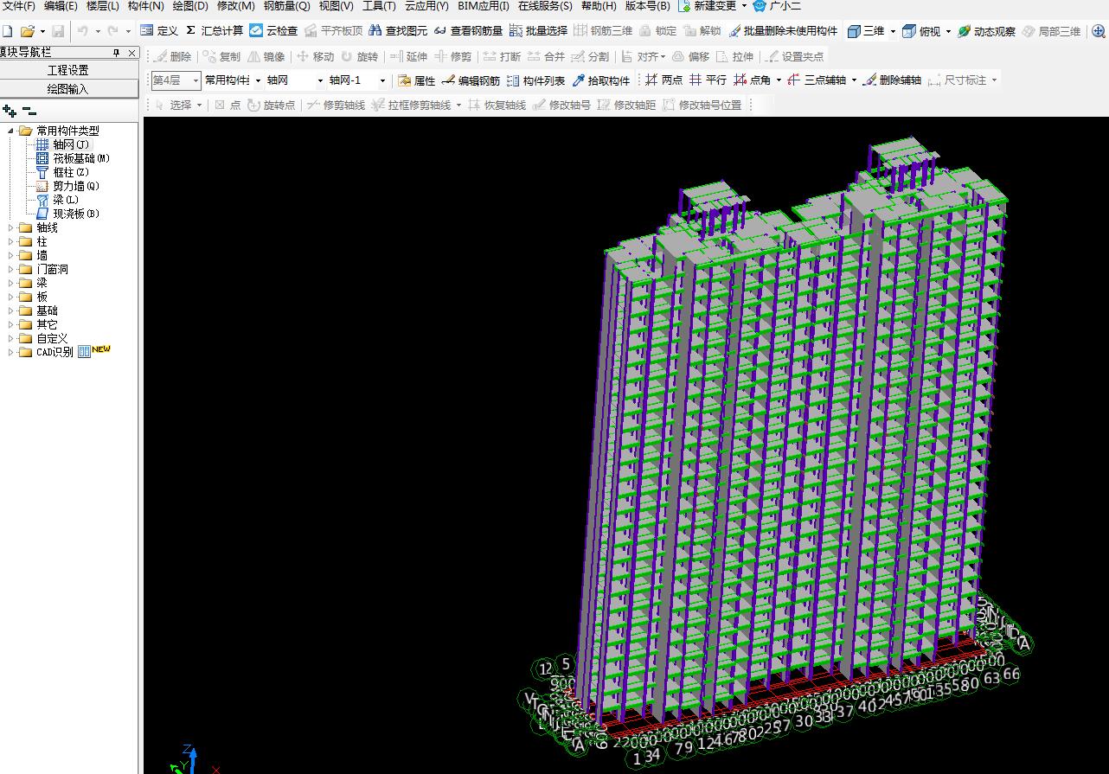Open the 定义 (Define) tool
The width and height of the screenshot is (1109, 774).
pos(158,30)
